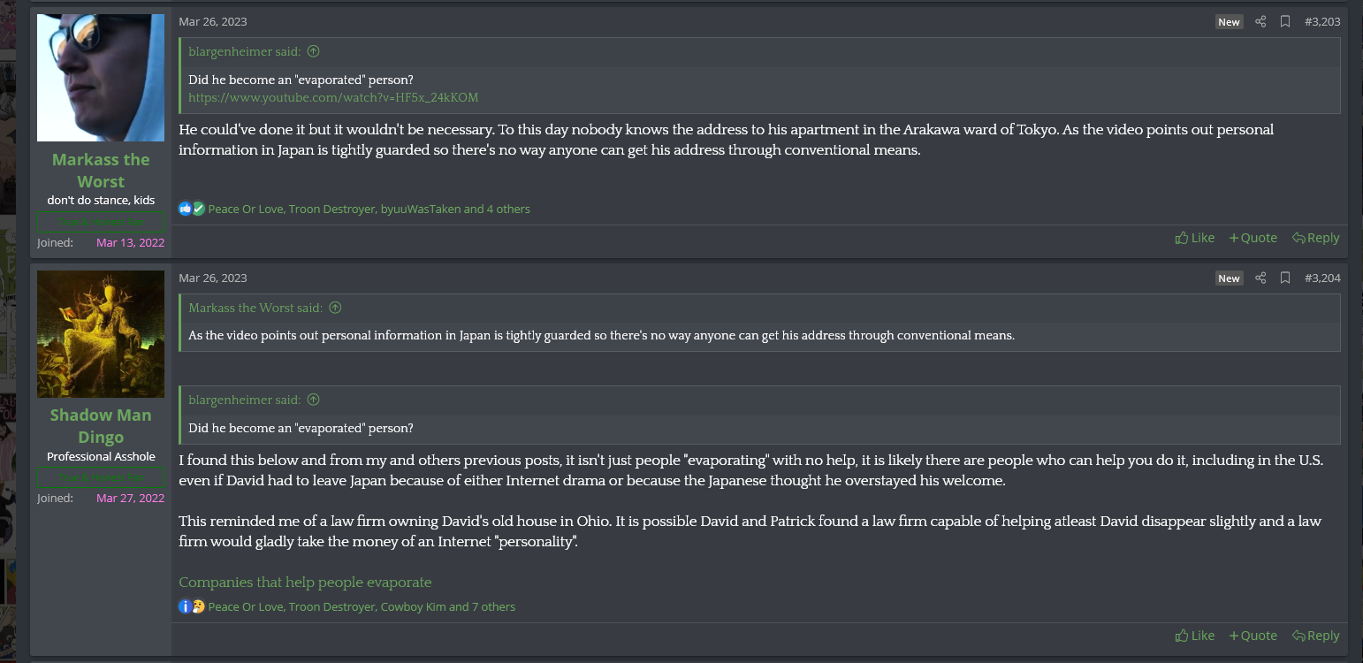Image resolution: width=1363 pixels, height=663 pixels.
Task: Open the YouTube link in quote
Action: tap(333, 97)
